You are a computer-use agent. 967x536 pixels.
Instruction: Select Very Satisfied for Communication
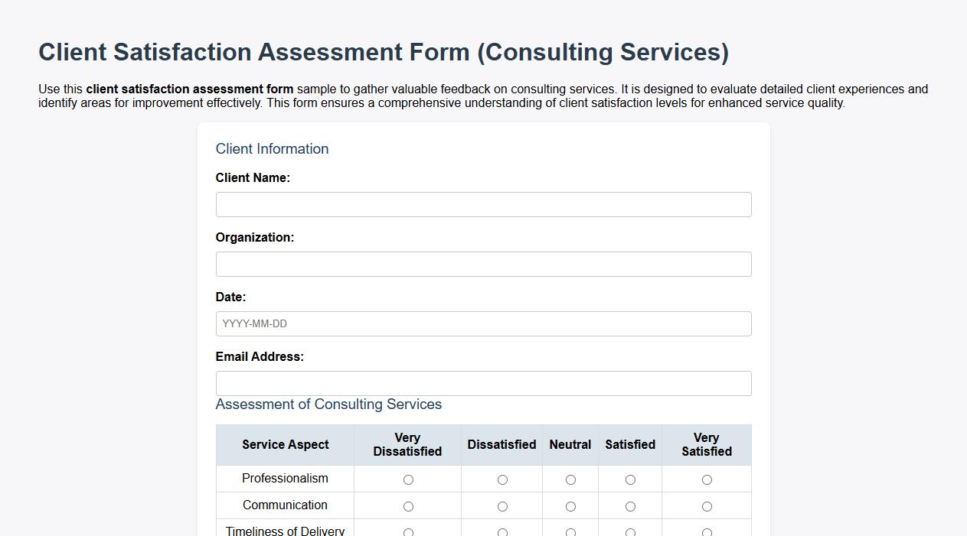[706, 506]
